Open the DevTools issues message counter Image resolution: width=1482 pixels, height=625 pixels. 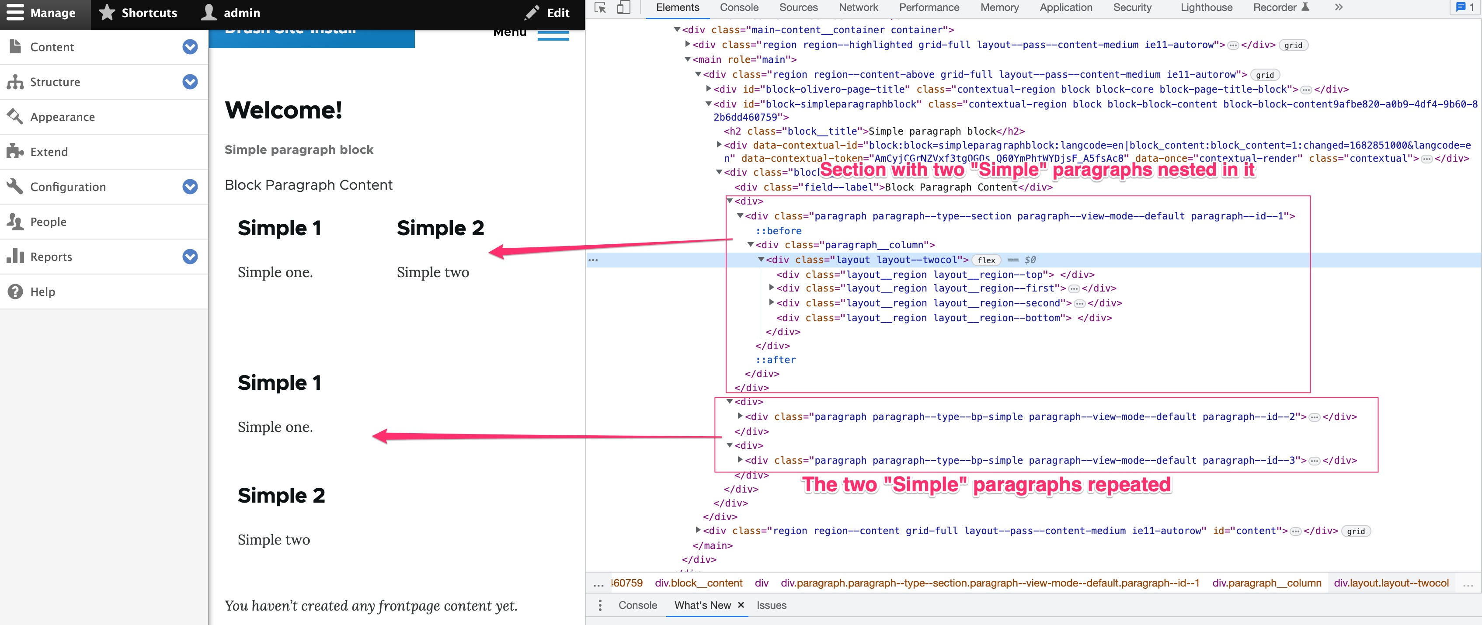point(1465,7)
